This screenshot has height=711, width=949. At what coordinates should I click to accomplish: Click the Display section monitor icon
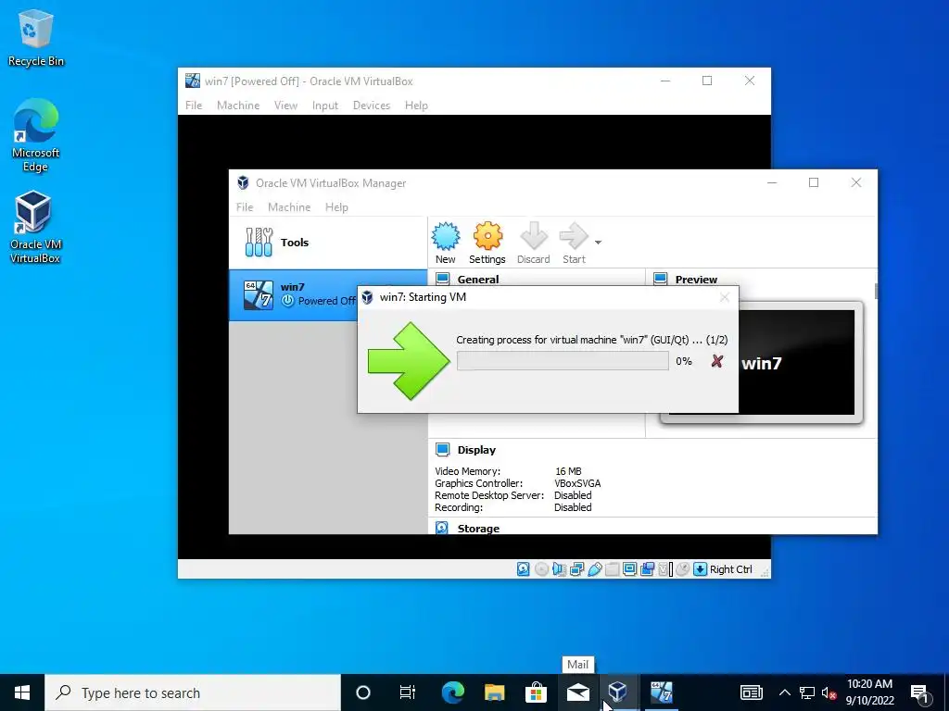click(442, 450)
